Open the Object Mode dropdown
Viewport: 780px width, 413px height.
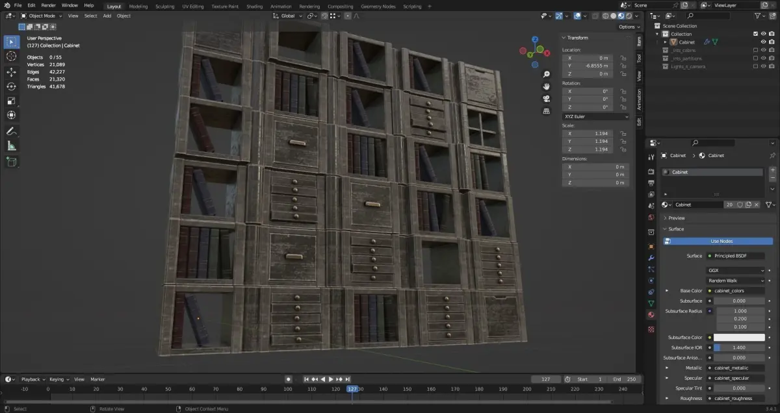coord(42,16)
